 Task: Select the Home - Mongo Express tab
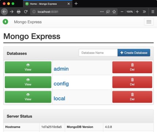47,4
